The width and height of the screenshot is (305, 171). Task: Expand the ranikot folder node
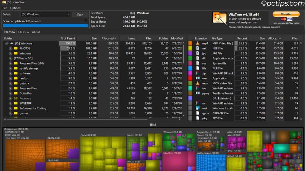[x=11, y=78]
